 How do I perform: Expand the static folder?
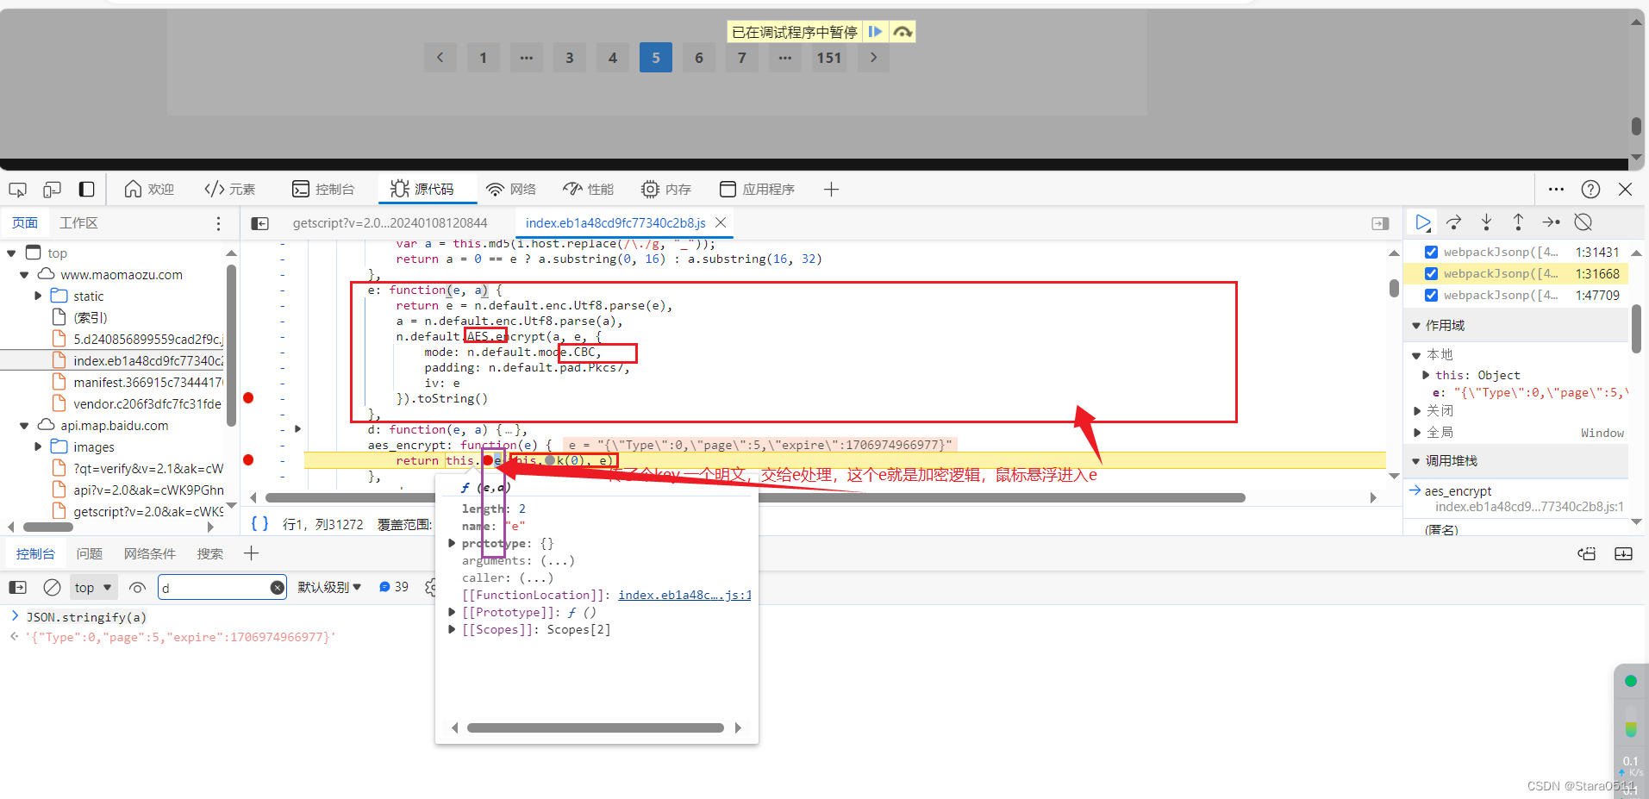click(37, 296)
